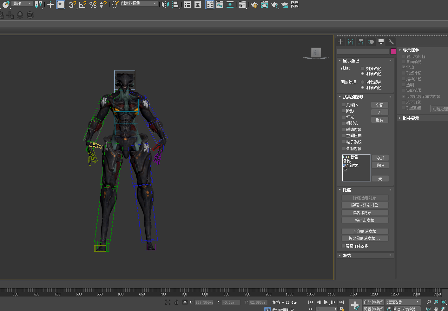Expand the 链接显示 rollout
This screenshot has height=311, width=448.
411,118
